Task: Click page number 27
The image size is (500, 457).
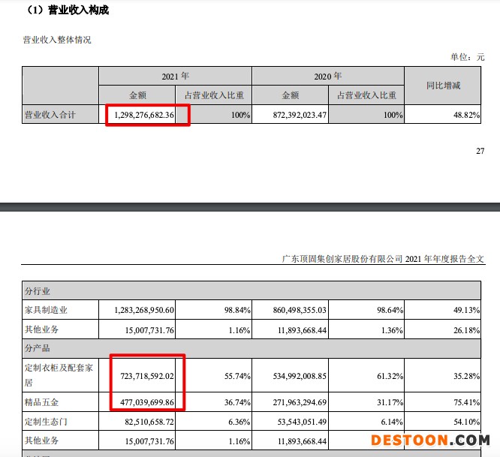Action: tap(480, 151)
